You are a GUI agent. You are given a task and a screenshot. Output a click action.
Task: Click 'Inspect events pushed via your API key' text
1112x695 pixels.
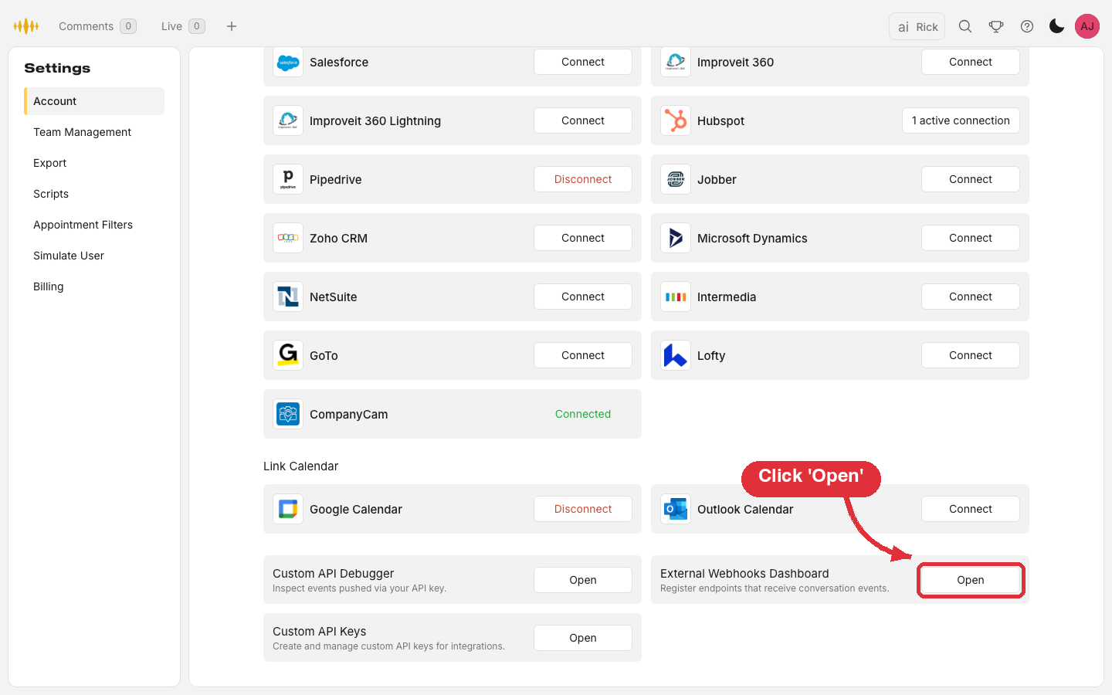359,588
